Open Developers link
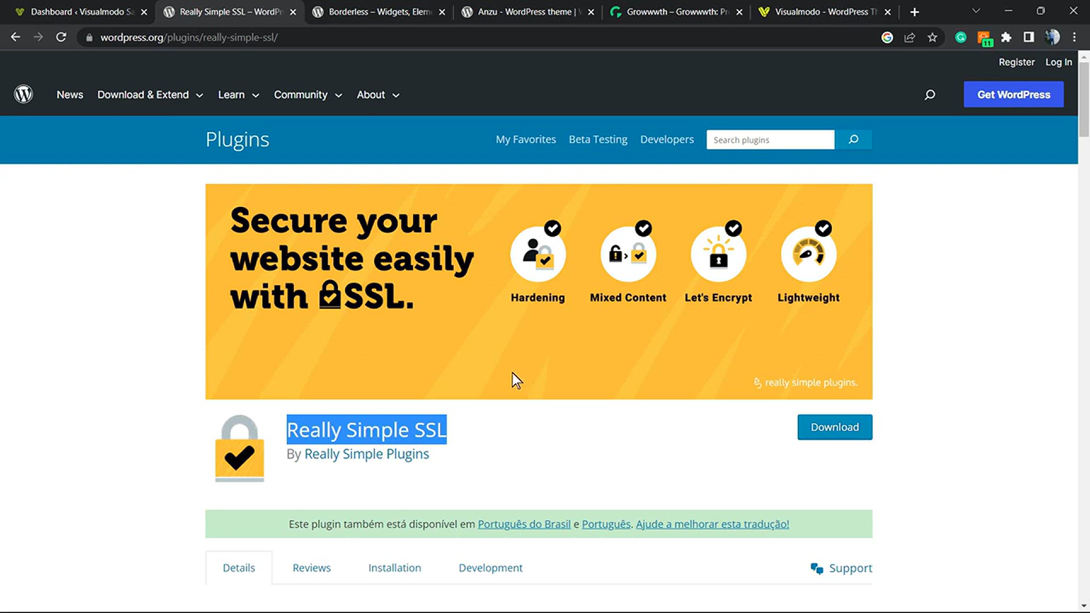The height and width of the screenshot is (613, 1090). 667,140
